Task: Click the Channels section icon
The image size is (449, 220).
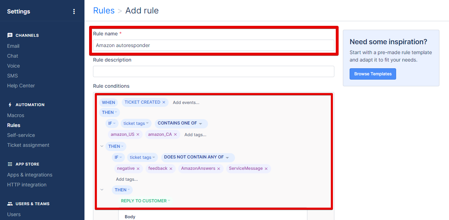Action: [x=10, y=35]
